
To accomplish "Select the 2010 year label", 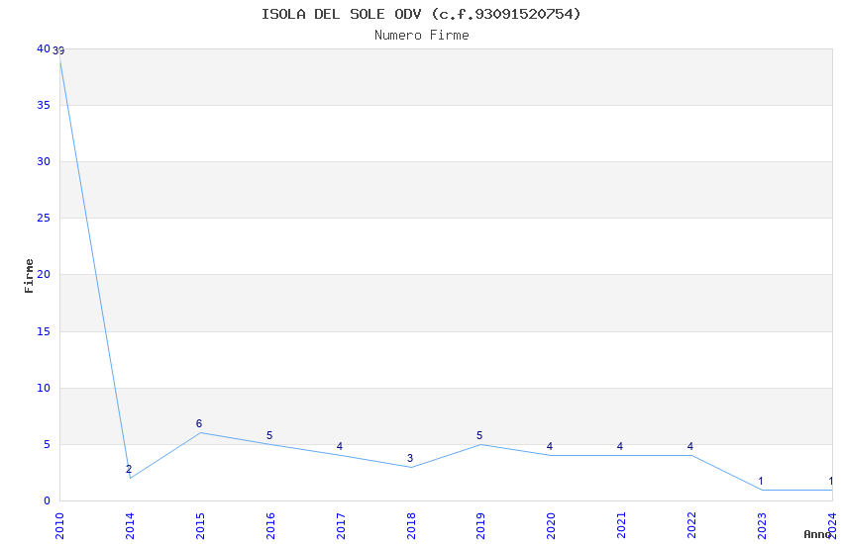I will (59, 526).
